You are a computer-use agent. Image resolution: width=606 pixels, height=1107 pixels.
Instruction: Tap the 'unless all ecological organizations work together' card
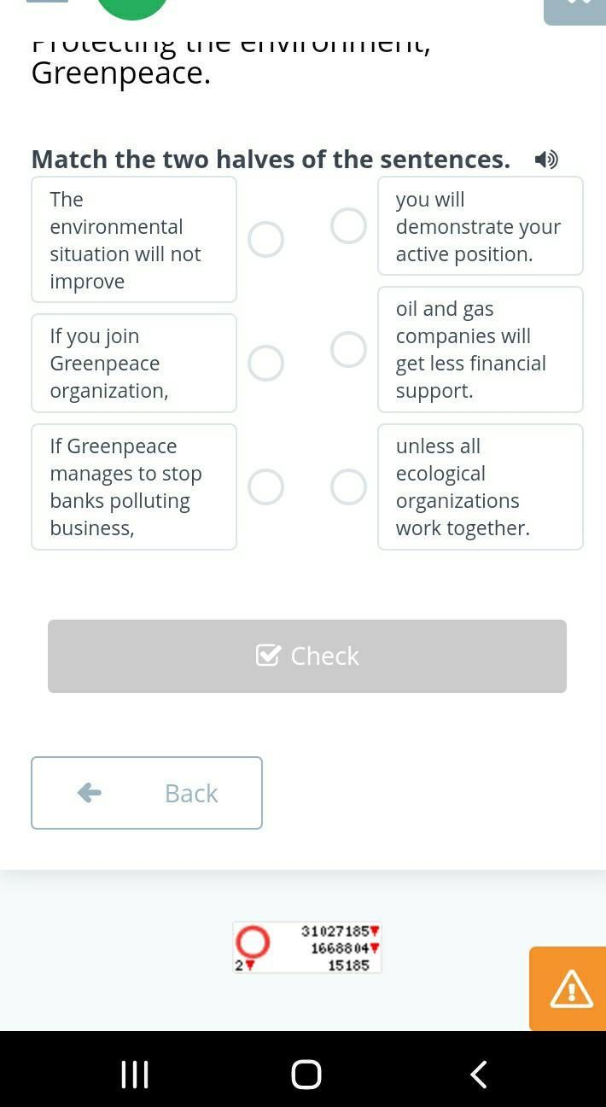(x=481, y=487)
